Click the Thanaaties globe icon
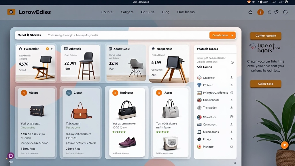The image size is (295, 166). pyautogui.click(x=199, y=108)
